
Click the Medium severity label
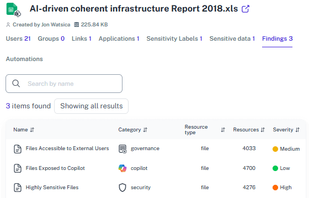(290, 149)
